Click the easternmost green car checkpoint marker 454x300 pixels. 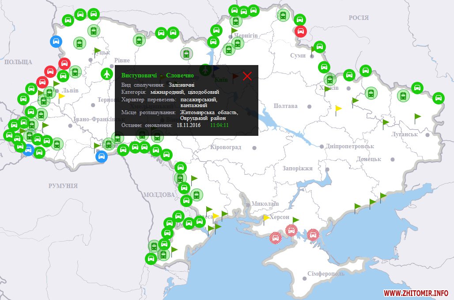438,97
